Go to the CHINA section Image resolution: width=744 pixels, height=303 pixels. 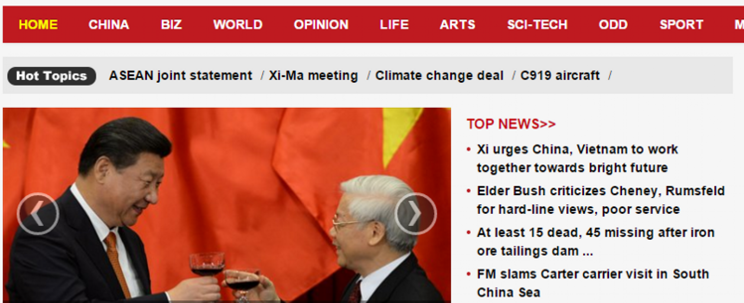109,25
